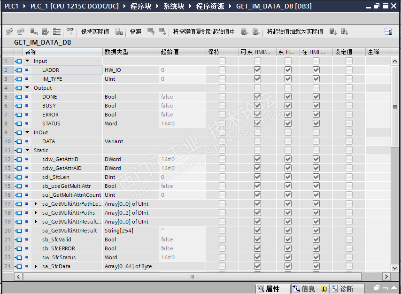Screen dimensions: 401x294
Task: Click 将快照值复制到起始值中 toolbar label
Action: (x=204, y=31)
